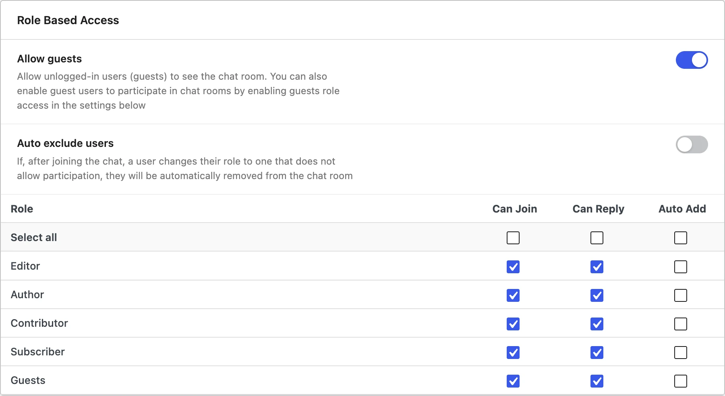
Task: Disable the Allow guests toggle
Action: [692, 60]
